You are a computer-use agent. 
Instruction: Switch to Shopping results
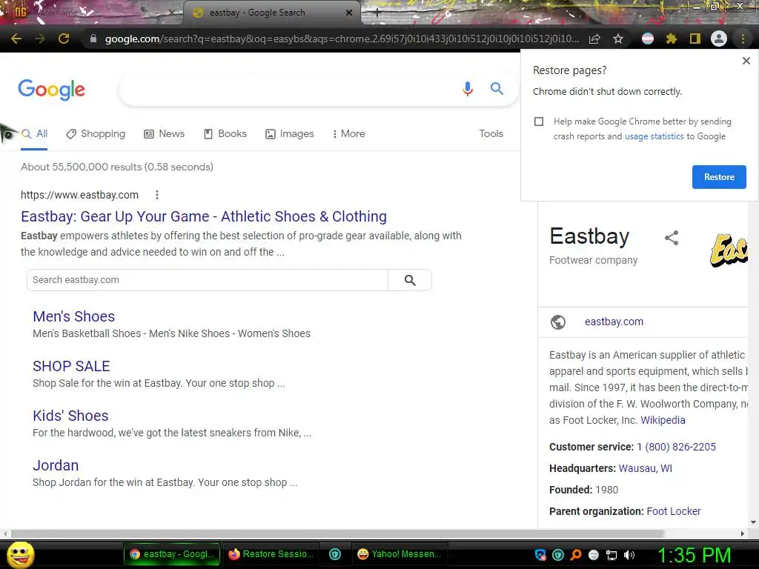coord(96,134)
